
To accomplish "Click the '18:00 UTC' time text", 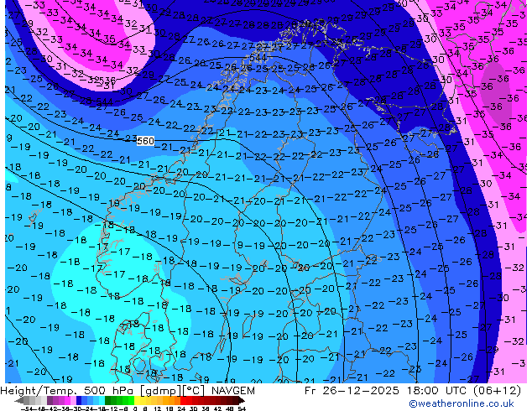I will tap(438, 391).
